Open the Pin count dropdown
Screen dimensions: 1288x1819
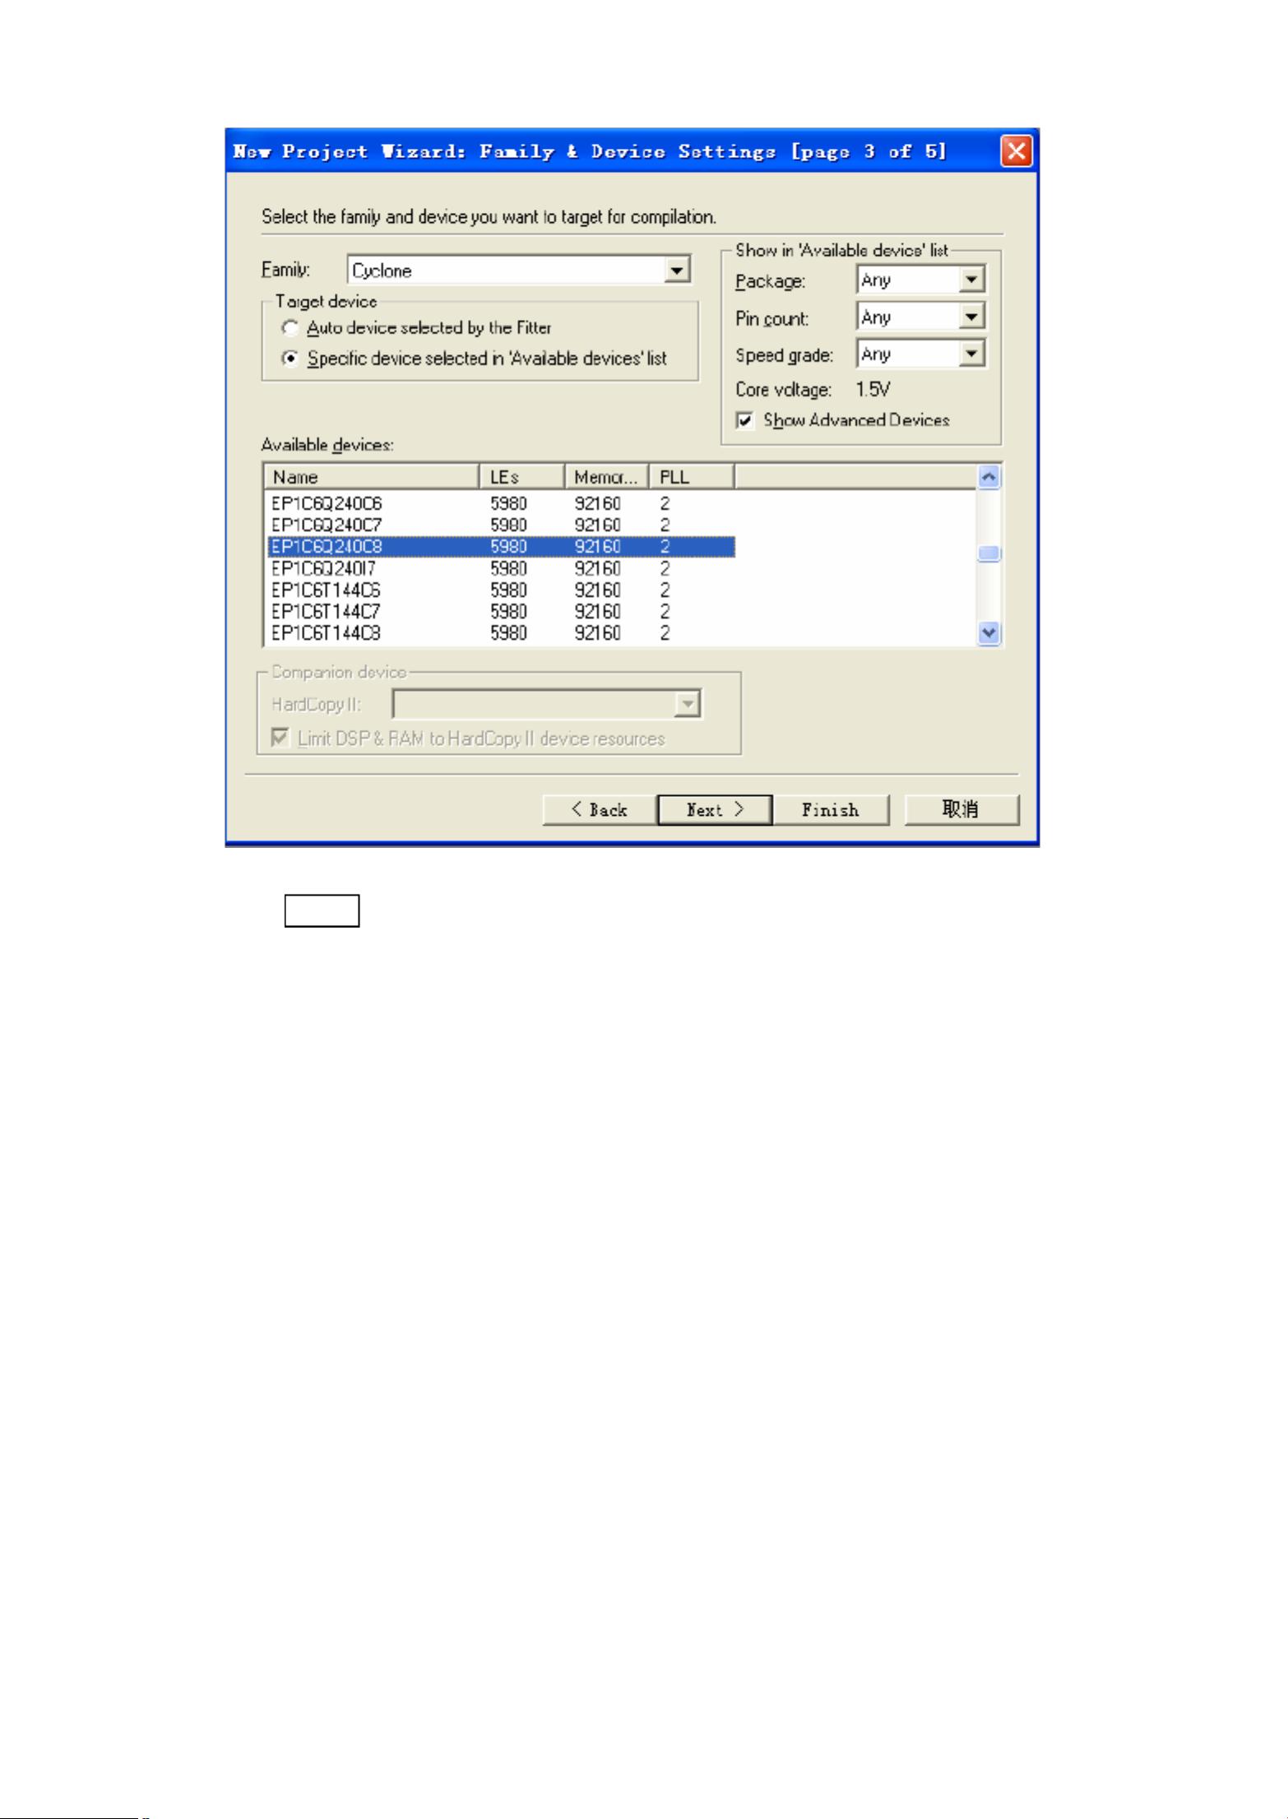[921, 317]
